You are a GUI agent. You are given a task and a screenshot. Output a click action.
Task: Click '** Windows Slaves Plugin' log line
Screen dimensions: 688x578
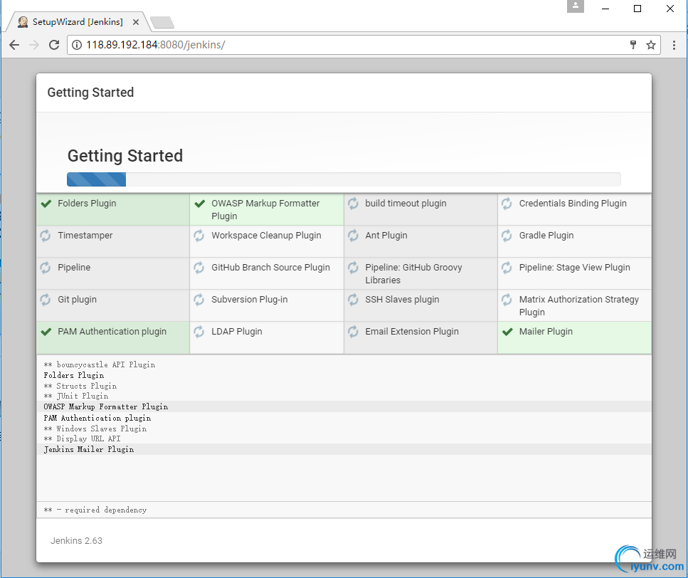(x=95, y=429)
